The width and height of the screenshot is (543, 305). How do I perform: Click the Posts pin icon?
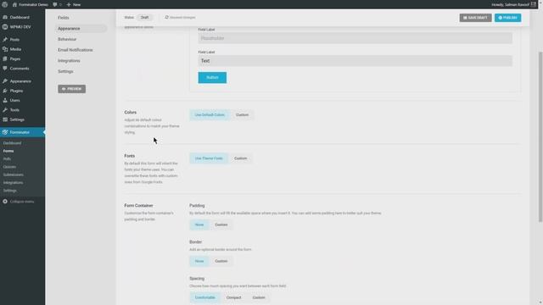[x=5, y=40]
